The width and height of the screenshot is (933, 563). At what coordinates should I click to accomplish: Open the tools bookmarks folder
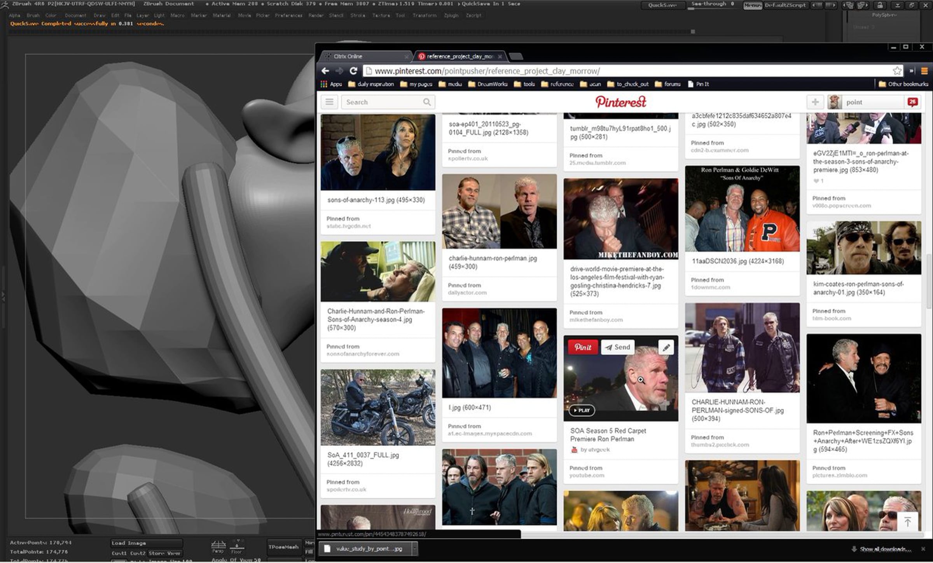524,84
